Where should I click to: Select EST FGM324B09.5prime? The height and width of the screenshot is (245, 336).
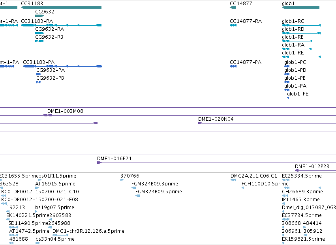(x=159, y=192)
